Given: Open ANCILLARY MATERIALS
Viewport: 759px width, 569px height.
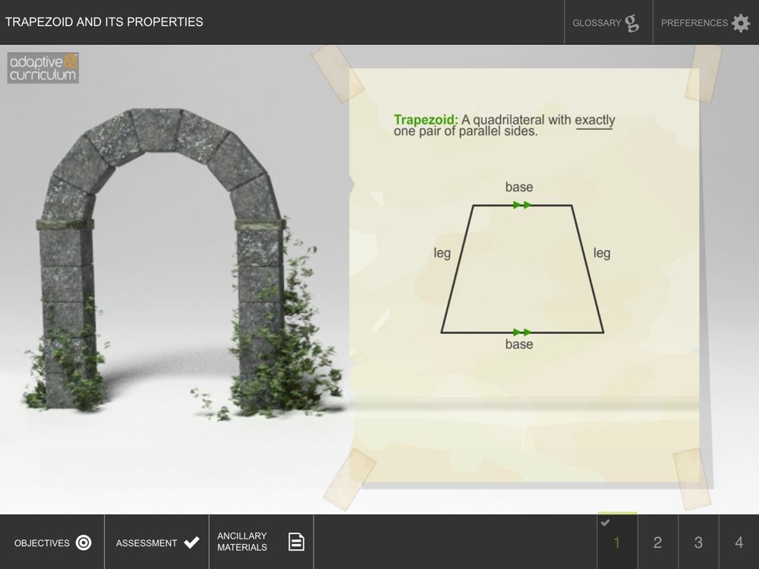Looking at the screenshot, I should (x=261, y=542).
